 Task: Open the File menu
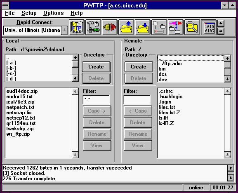(10, 13)
